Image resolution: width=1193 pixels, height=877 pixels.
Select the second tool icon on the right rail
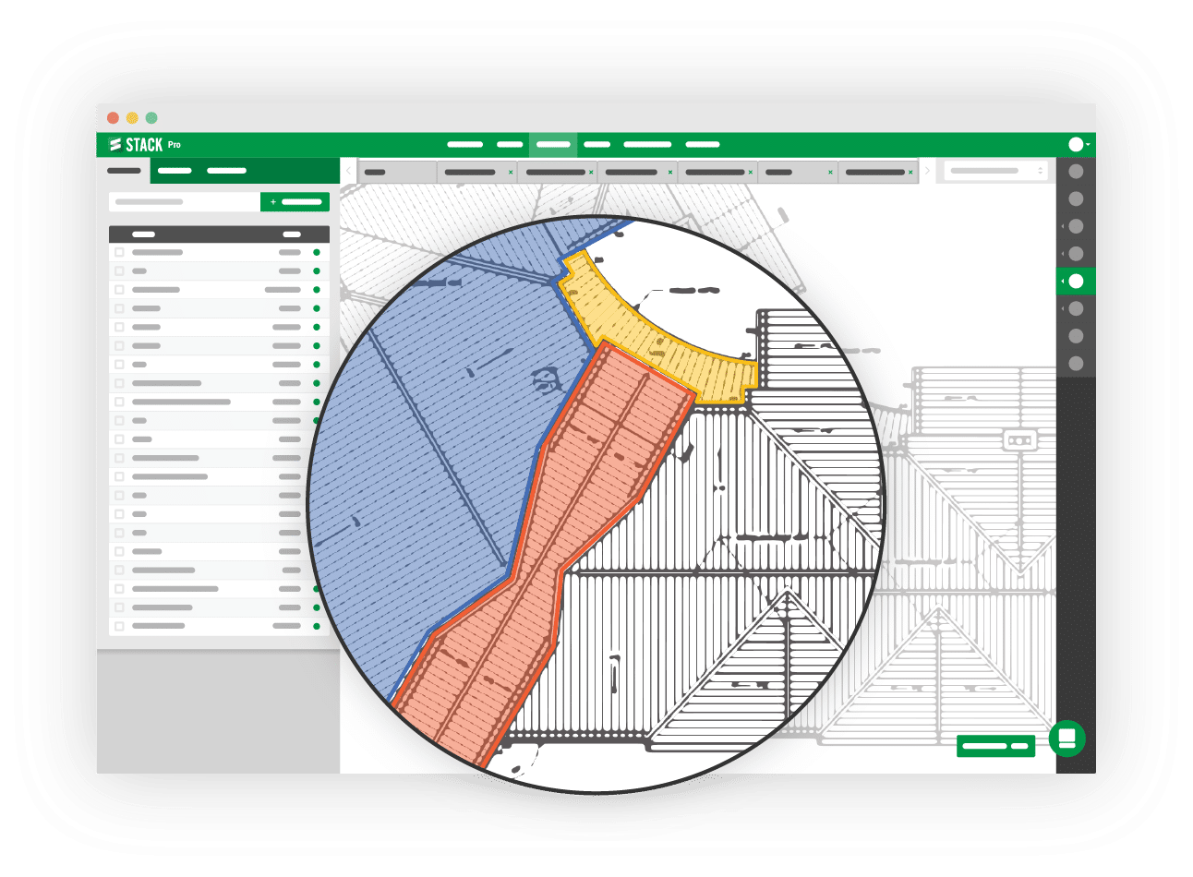pos(1075,198)
